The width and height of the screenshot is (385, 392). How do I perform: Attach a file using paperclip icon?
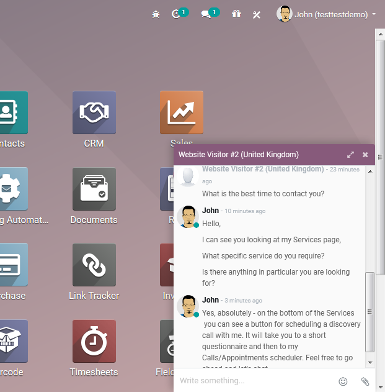pos(365,381)
